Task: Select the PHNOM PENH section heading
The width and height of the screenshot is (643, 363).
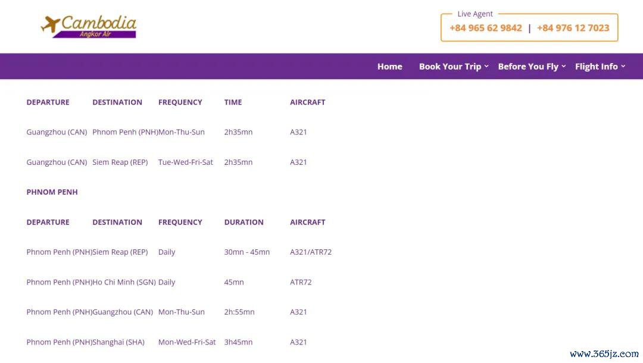Action: coord(52,192)
